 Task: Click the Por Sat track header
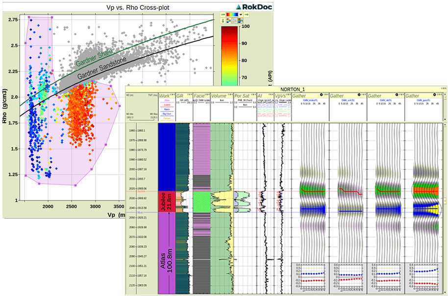coord(240,96)
